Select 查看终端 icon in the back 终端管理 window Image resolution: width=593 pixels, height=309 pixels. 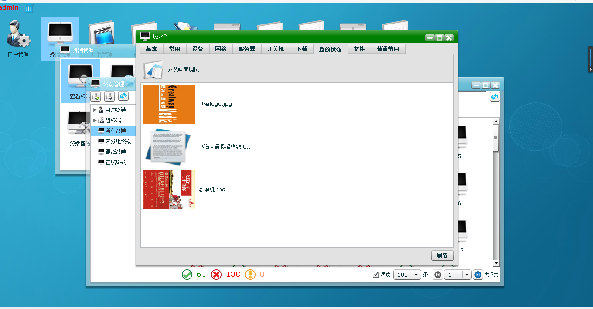[x=80, y=81]
